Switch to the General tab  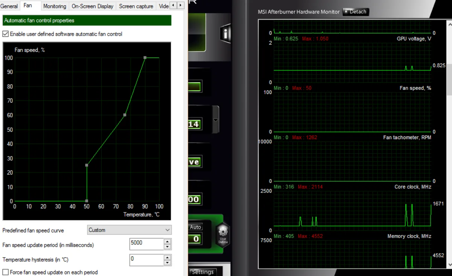[9, 6]
